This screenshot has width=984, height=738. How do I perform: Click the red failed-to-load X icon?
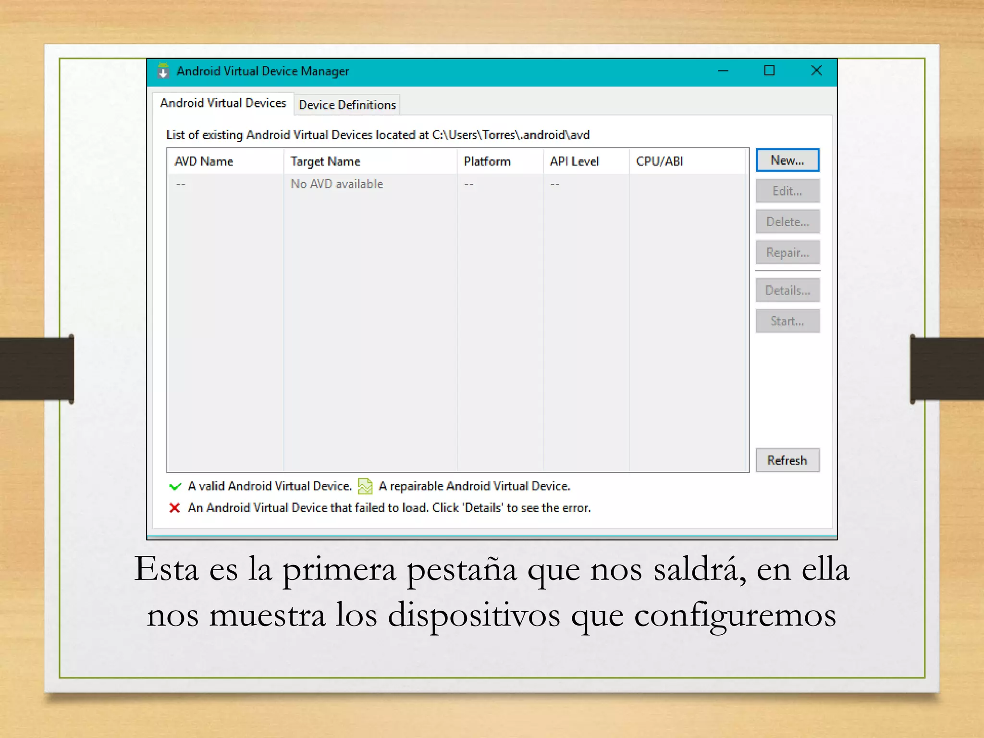point(174,508)
